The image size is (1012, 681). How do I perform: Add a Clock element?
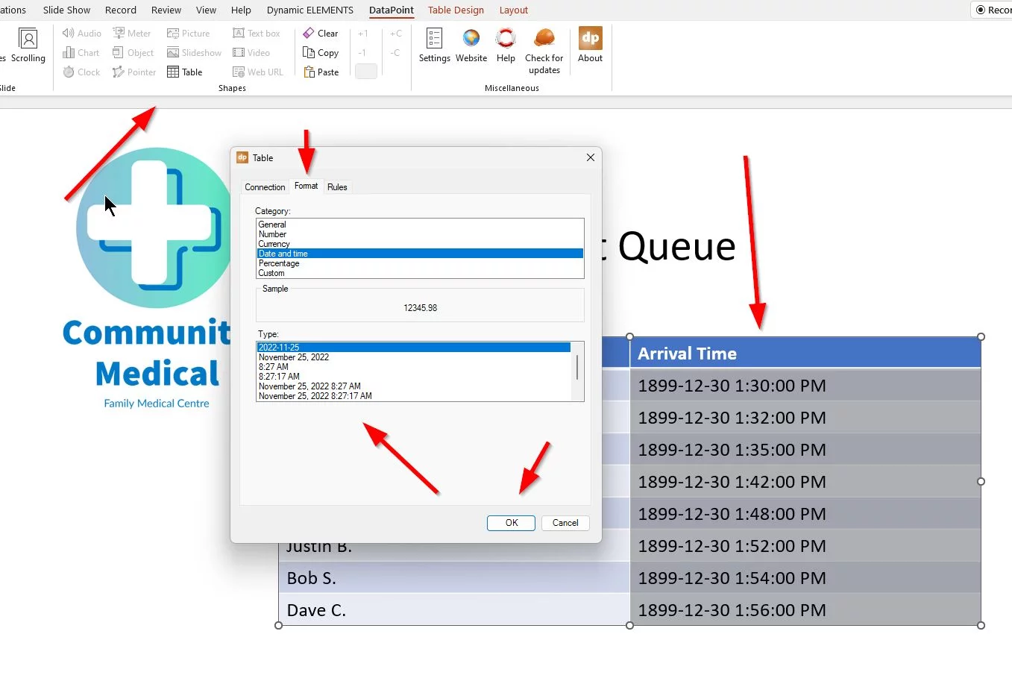click(81, 72)
